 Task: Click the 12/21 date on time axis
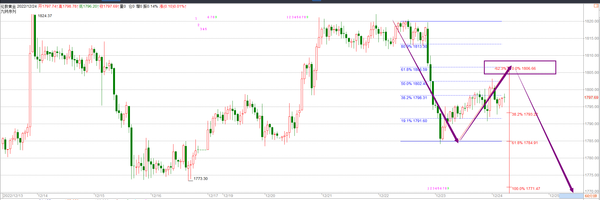click(x=327, y=196)
